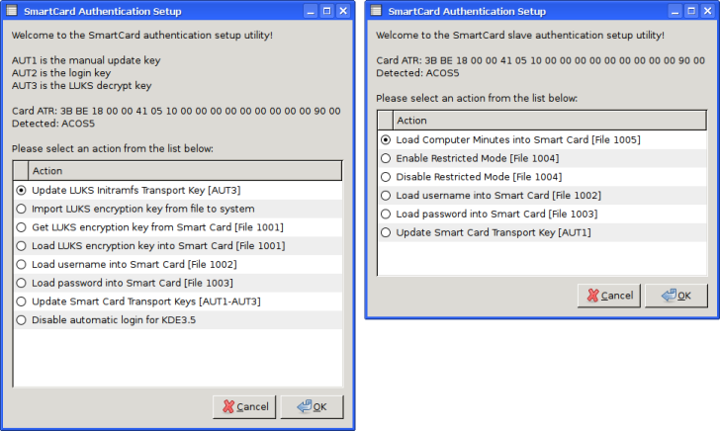Click Card ATR line in left window
Image resolution: width=720 pixels, height=431 pixels.
[176, 111]
